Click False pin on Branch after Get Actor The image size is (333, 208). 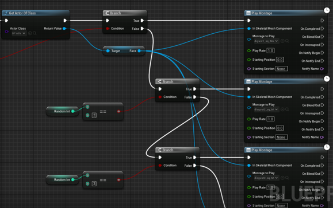142,29
